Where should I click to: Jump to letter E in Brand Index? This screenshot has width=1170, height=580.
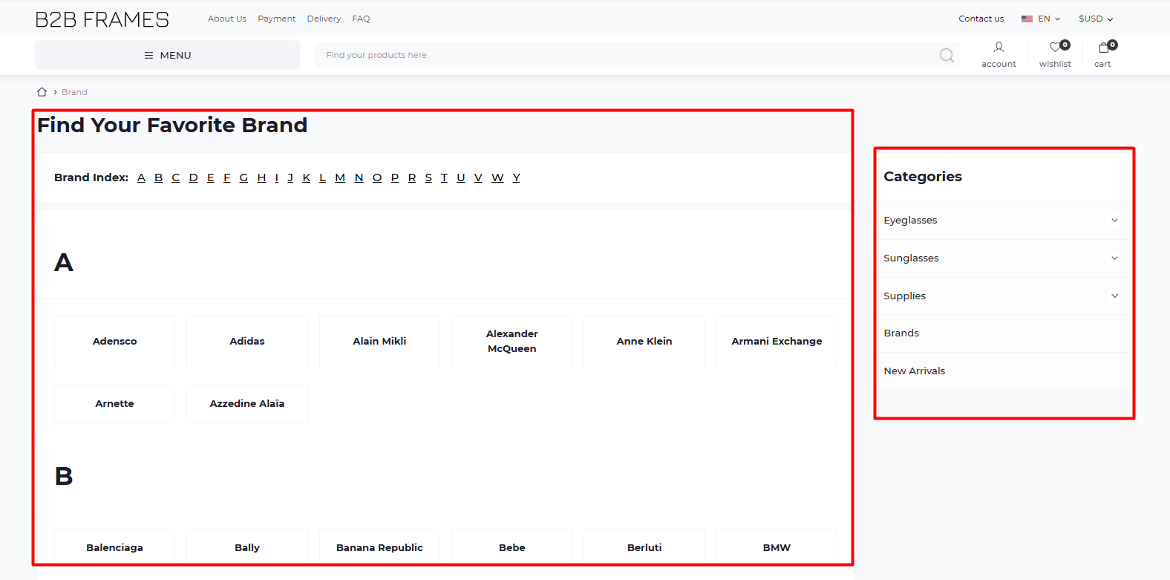(x=211, y=177)
